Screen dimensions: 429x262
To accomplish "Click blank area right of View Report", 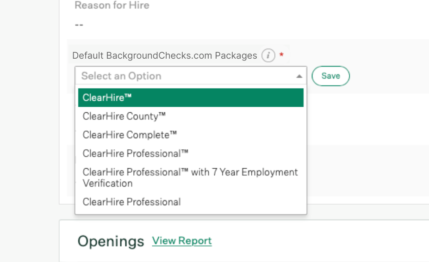I will [315, 241].
